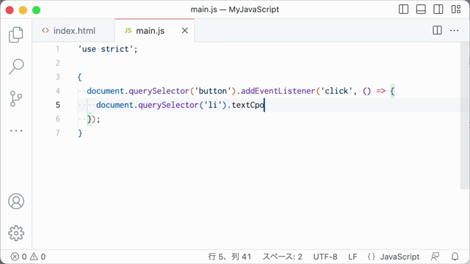
Task: Open the Source Control view
Action: click(16, 99)
